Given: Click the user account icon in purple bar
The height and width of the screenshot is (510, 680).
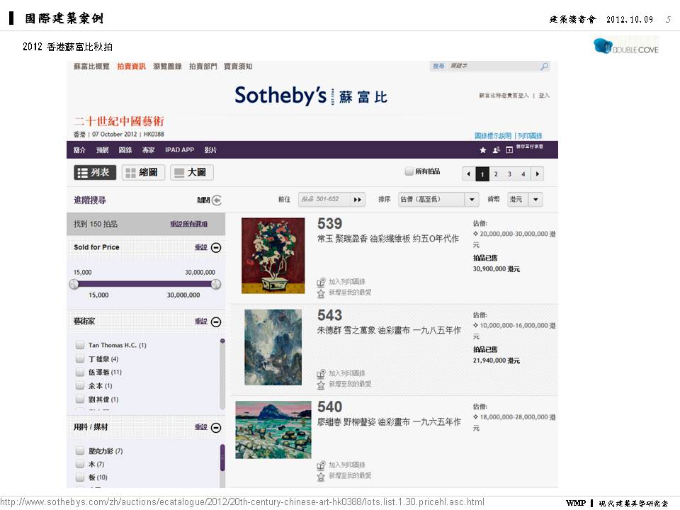Looking at the screenshot, I should click(496, 150).
